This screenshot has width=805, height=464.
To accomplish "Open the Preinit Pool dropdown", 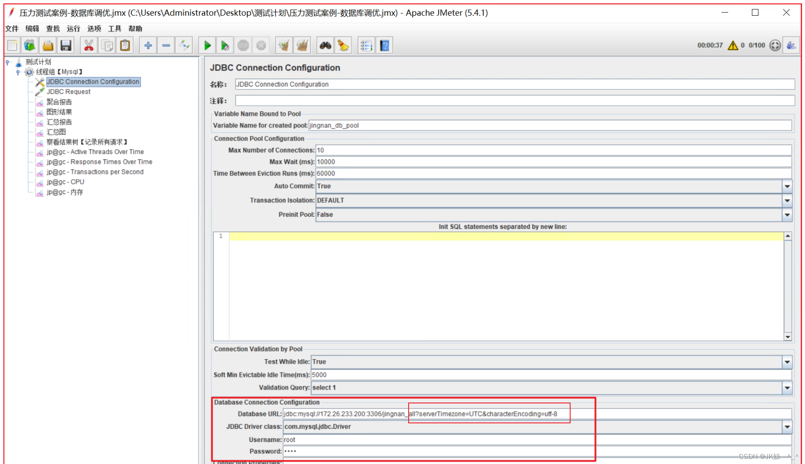I will point(787,215).
